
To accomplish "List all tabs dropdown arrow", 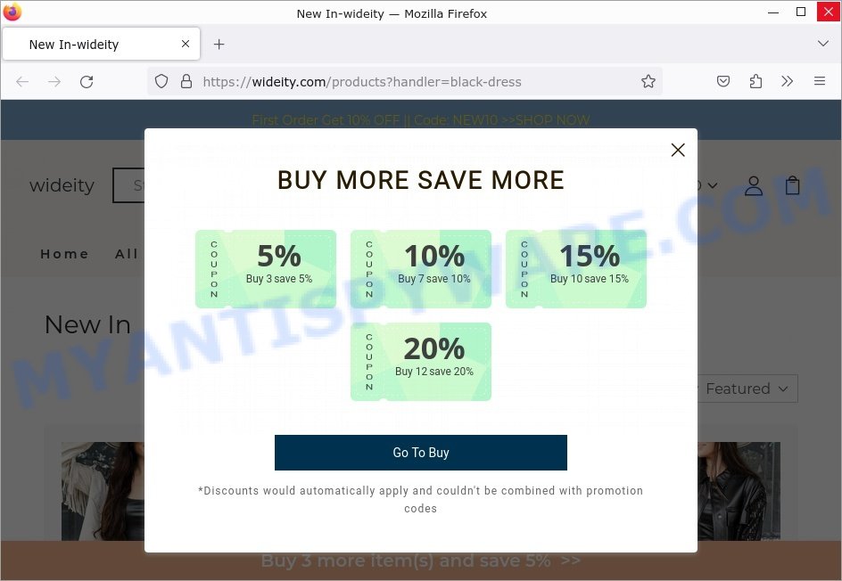I will click(x=822, y=44).
